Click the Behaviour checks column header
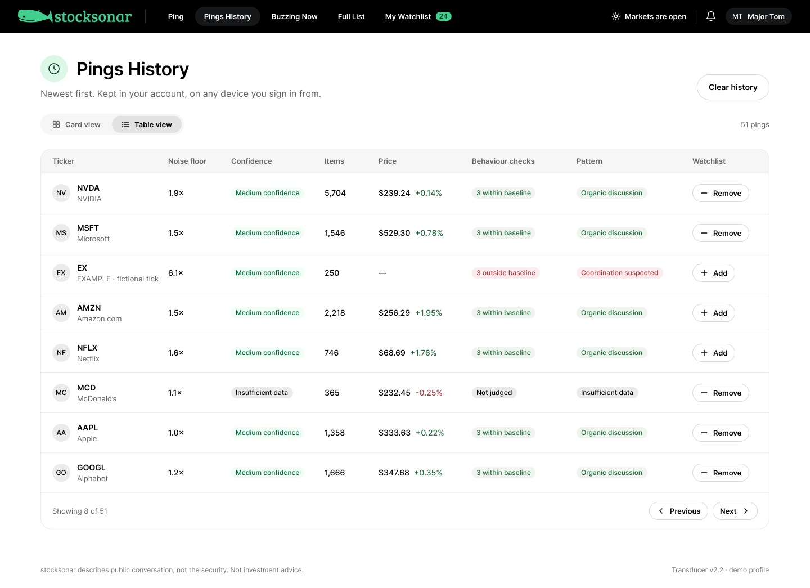810x588 pixels. tap(503, 161)
